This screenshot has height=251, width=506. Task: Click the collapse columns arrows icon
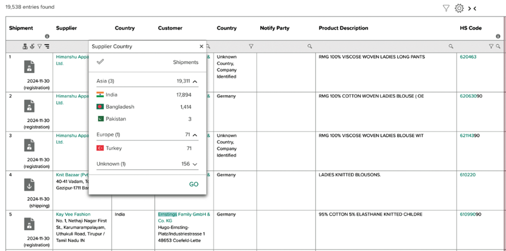click(x=472, y=9)
